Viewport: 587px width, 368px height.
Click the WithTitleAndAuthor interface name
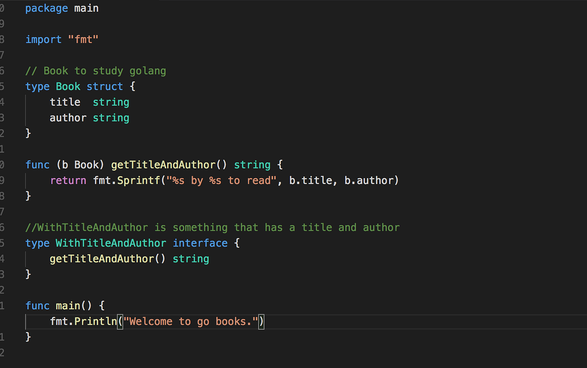coord(111,243)
